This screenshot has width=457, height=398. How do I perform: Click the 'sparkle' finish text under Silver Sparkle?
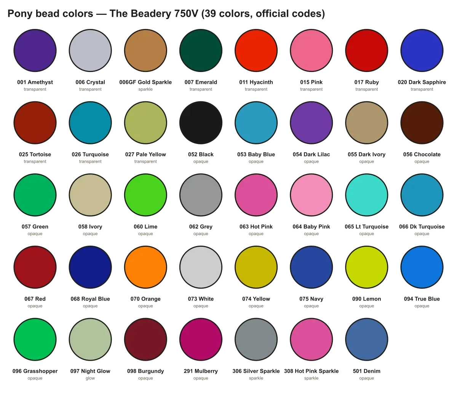tap(256, 378)
